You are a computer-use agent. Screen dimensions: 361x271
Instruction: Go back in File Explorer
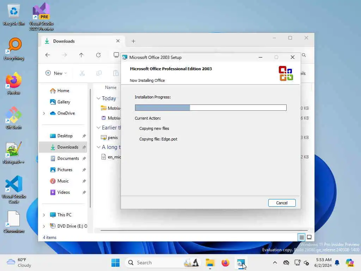48,55
